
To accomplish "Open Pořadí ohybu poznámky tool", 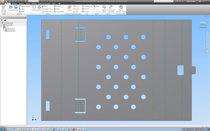I will [111, 9].
